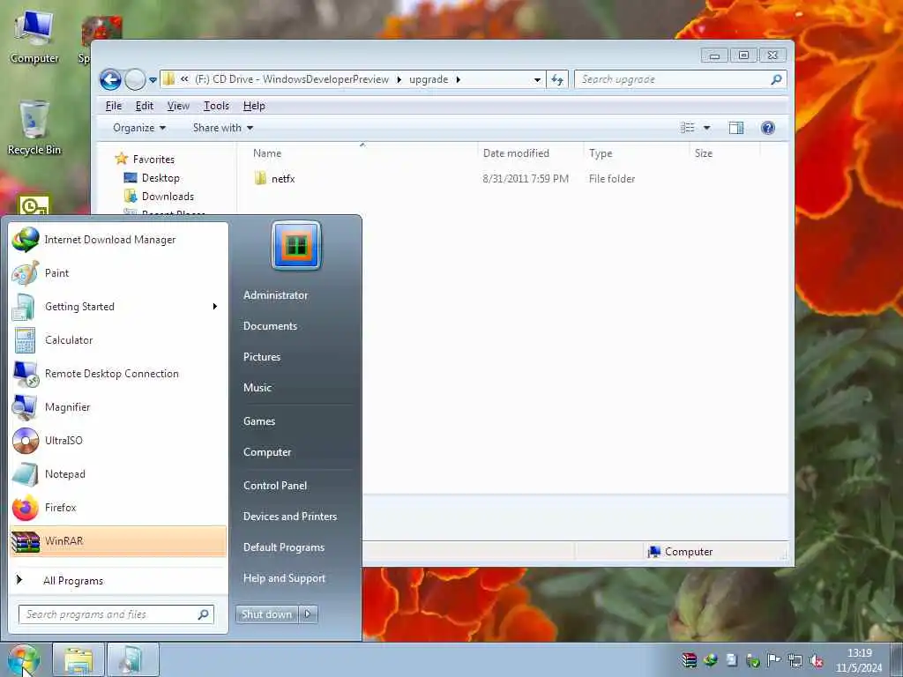The width and height of the screenshot is (903, 677).
Task: Toggle the Explorer preview pane button
Action: point(736,128)
